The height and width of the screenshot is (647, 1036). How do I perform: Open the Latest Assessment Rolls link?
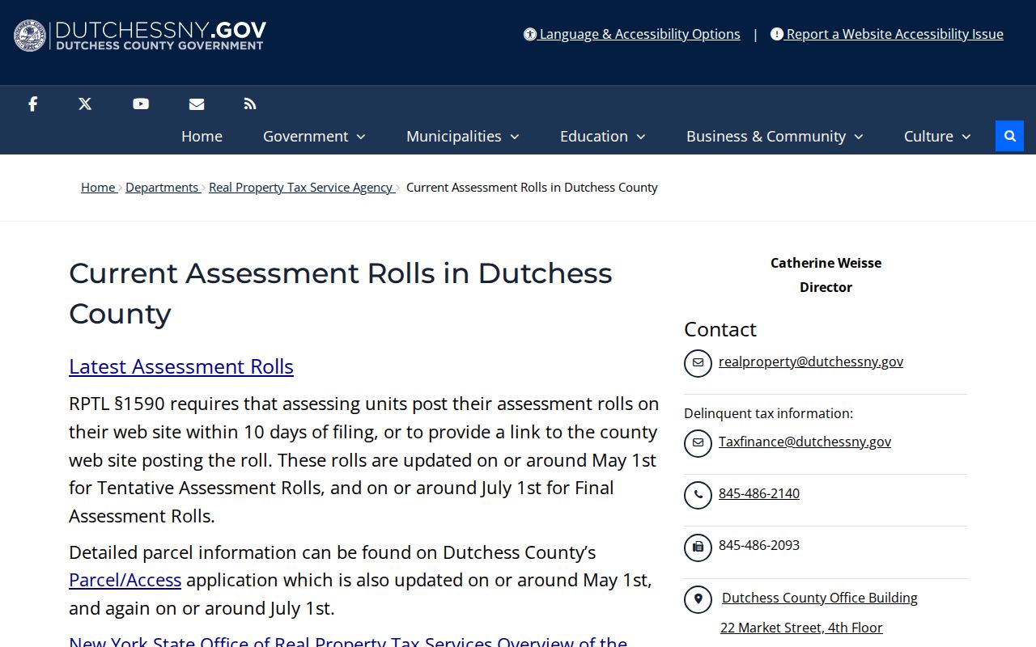(181, 366)
